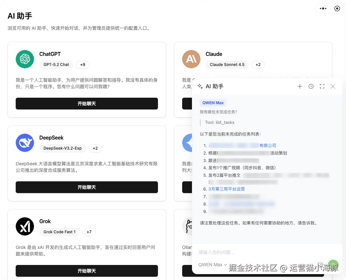Image resolution: width=346 pixels, height=280 pixels.
Task: Open the 3月第三周平台运营 task link
Action: [x=226, y=189]
